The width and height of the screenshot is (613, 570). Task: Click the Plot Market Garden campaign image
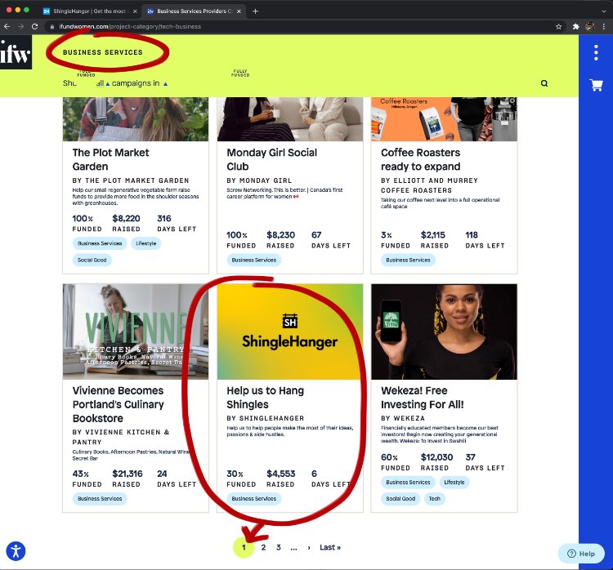coord(135,119)
